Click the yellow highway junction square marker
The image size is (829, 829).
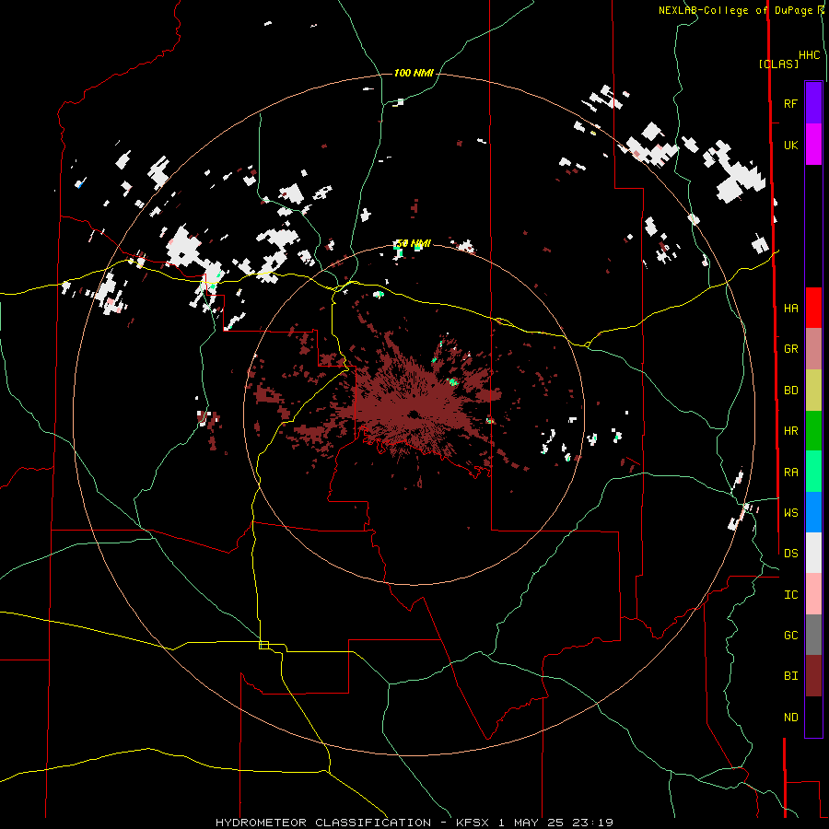click(263, 645)
